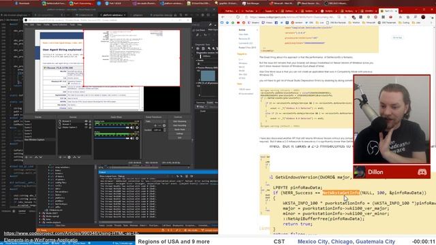The height and width of the screenshot is (245, 436).
Task: Toggle the lock on Browser 3 source
Action: (90, 121)
